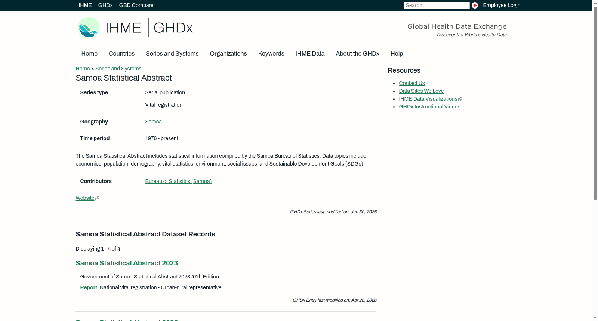Open the Series and Systems menu
Image resolution: width=598 pixels, height=321 pixels.
[x=172, y=53]
